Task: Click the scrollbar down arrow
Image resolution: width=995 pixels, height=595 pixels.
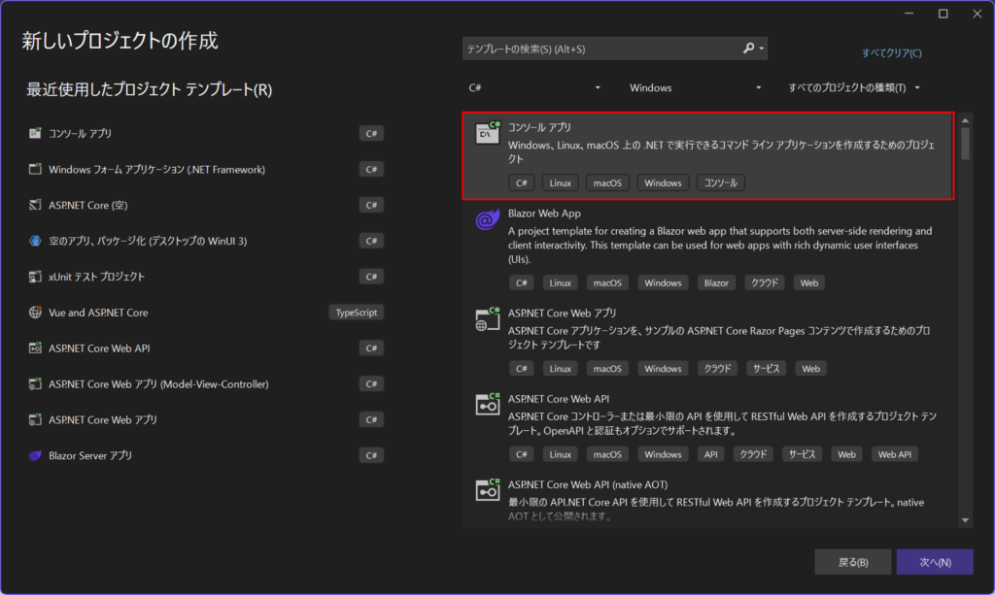Action: coord(965,521)
